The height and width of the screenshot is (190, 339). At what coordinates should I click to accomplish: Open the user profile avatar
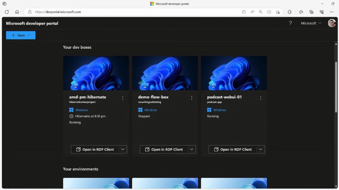[332, 23]
